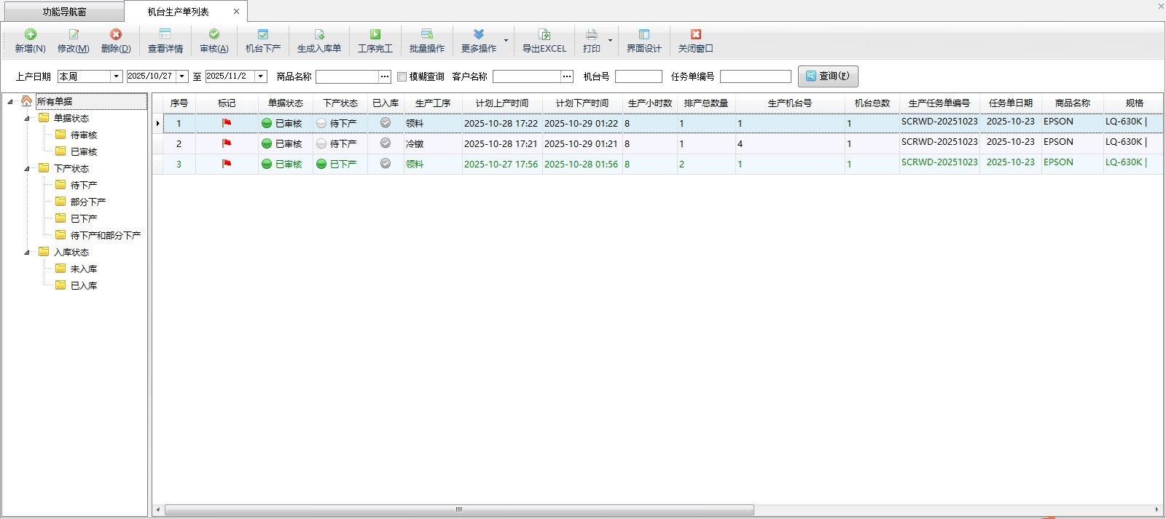Collapse the 下产状态 tree node
Image resolution: width=1166 pixels, height=519 pixels.
[28, 168]
